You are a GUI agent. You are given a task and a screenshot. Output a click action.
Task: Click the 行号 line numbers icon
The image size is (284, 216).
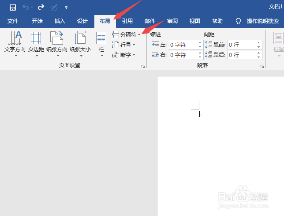coord(116,45)
